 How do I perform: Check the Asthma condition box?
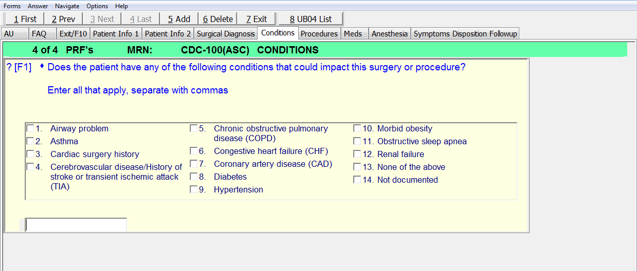click(30, 141)
